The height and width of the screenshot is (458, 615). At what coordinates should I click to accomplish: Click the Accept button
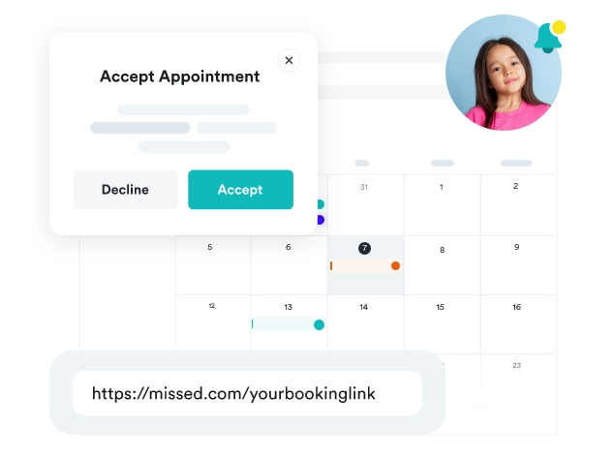coord(240,190)
